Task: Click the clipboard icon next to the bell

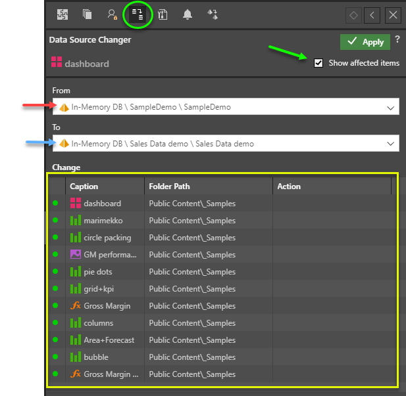Action: click(163, 14)
